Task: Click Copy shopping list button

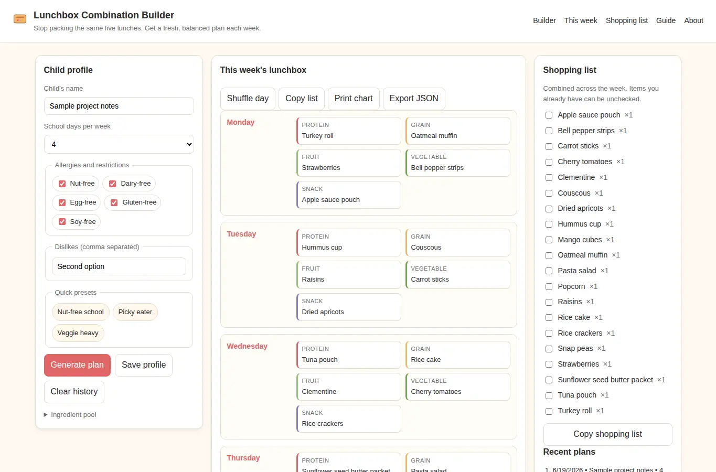Action: click(607, 434)
